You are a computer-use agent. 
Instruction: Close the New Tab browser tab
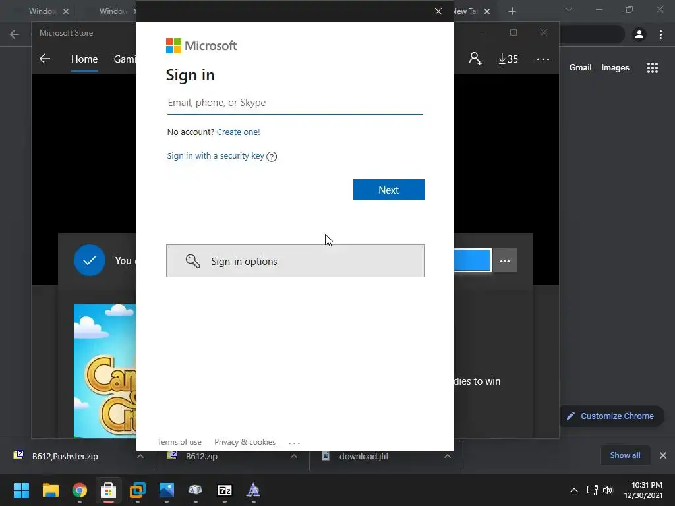487,11
